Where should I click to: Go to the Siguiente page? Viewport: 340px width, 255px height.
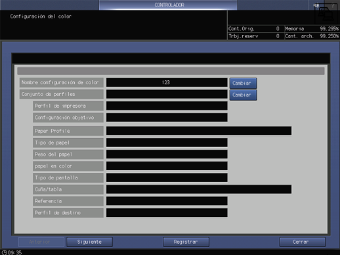coord(89,242)
